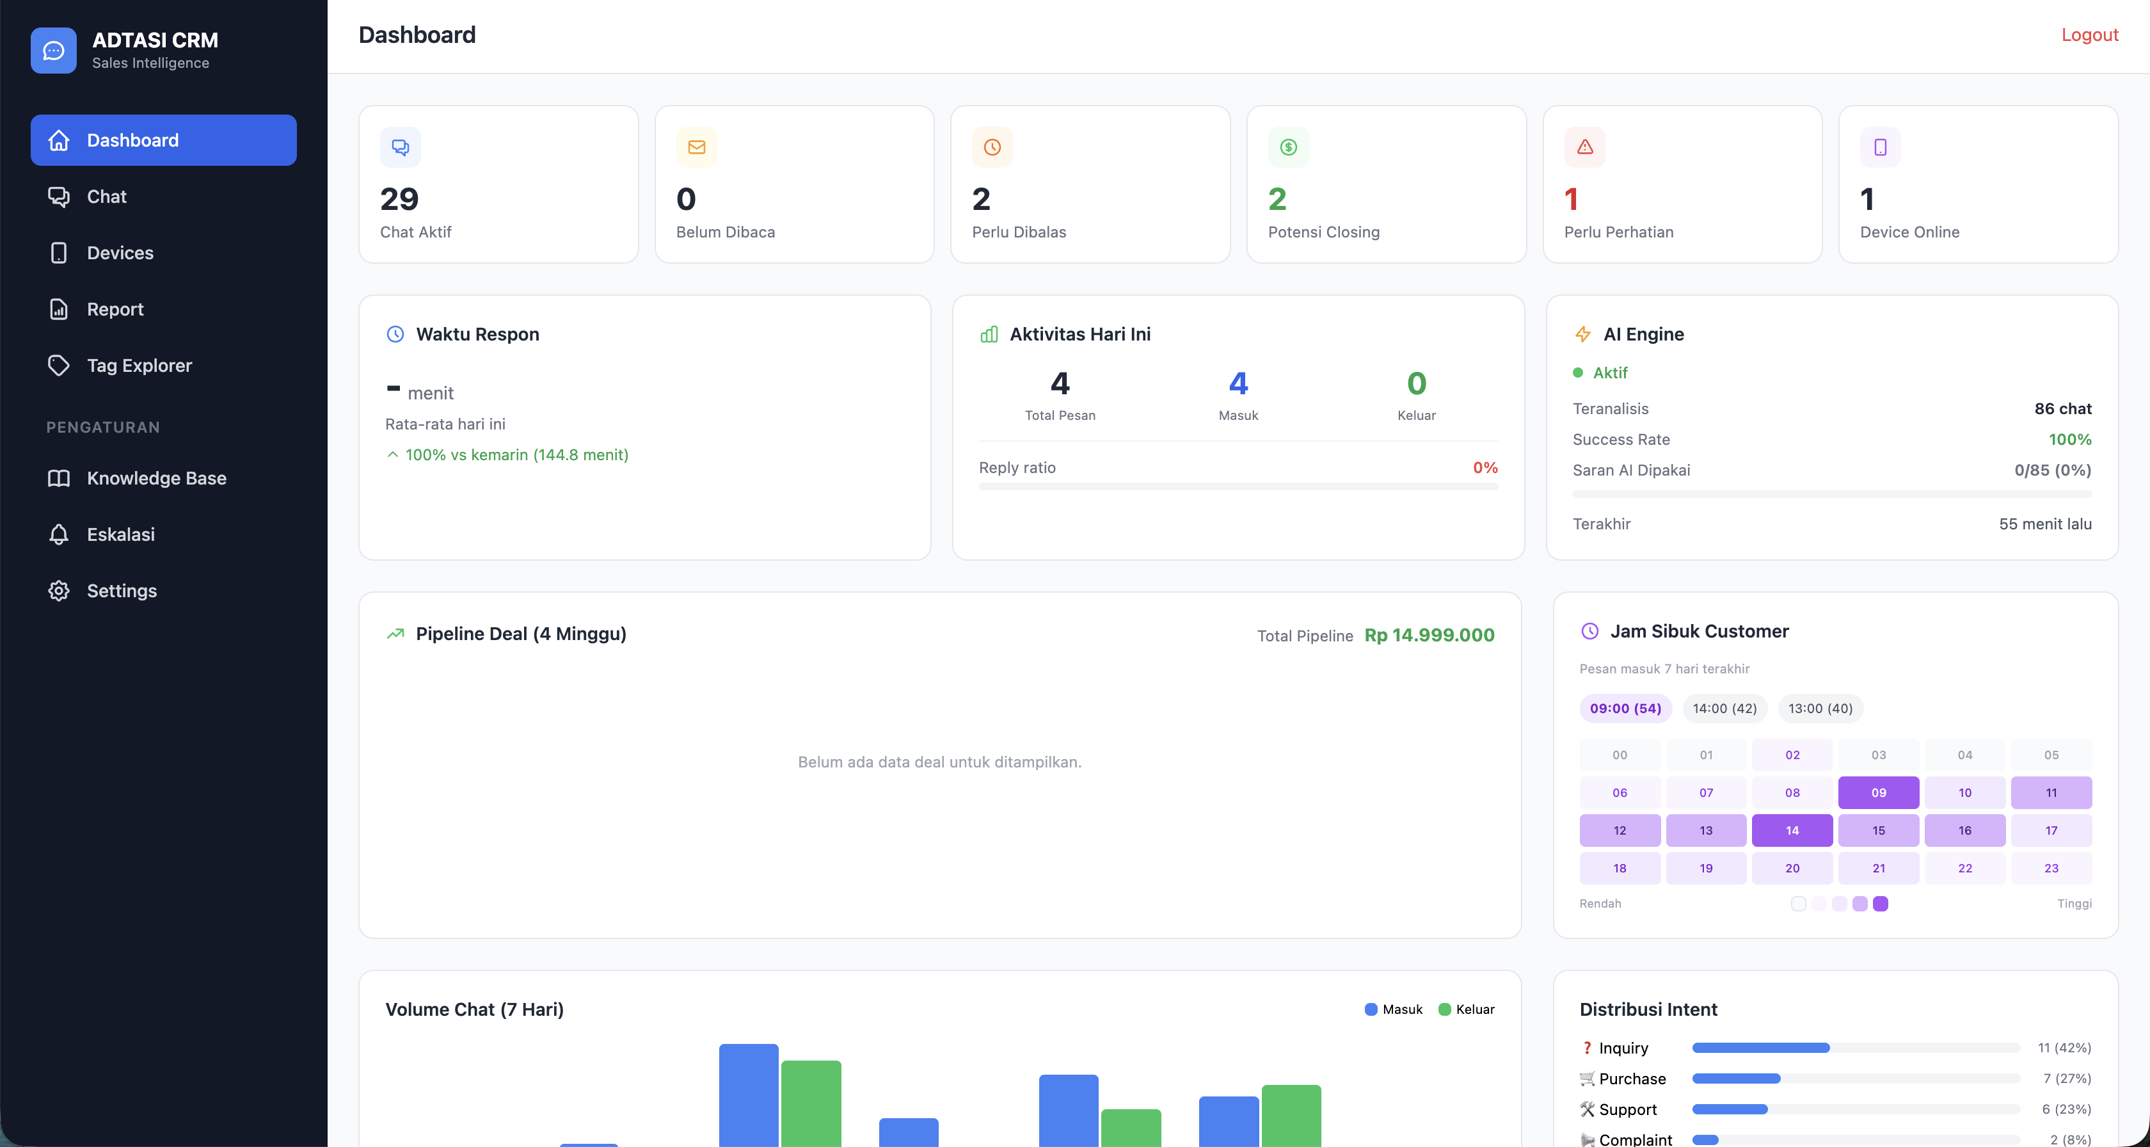Open the Tag Explorer tag icon
This screenshot has width=2150, height=1147.
pyautogui.click(x=58, y=365)
